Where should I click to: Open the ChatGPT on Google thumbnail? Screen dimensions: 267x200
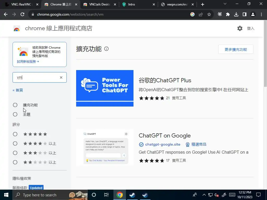[105, 148]
